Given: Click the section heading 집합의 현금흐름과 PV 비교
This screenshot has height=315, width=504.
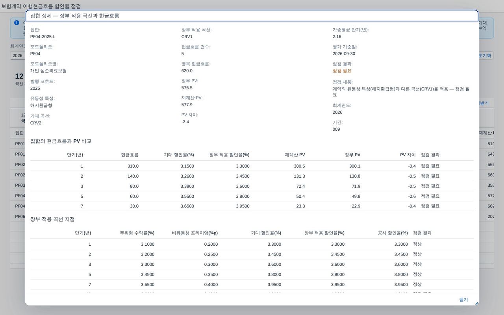Looking at the screenshot, I should pos(61,141).
